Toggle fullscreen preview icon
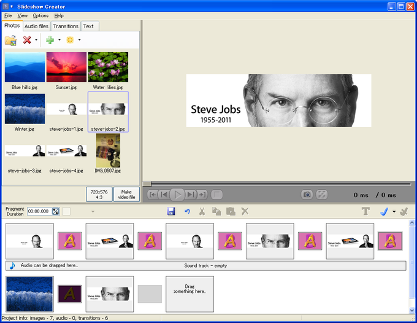This screenshot has width=417, height=323. (x=321, y=195)
